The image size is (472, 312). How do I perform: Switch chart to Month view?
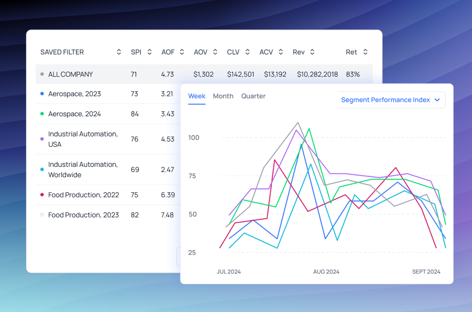coord(223,96)
